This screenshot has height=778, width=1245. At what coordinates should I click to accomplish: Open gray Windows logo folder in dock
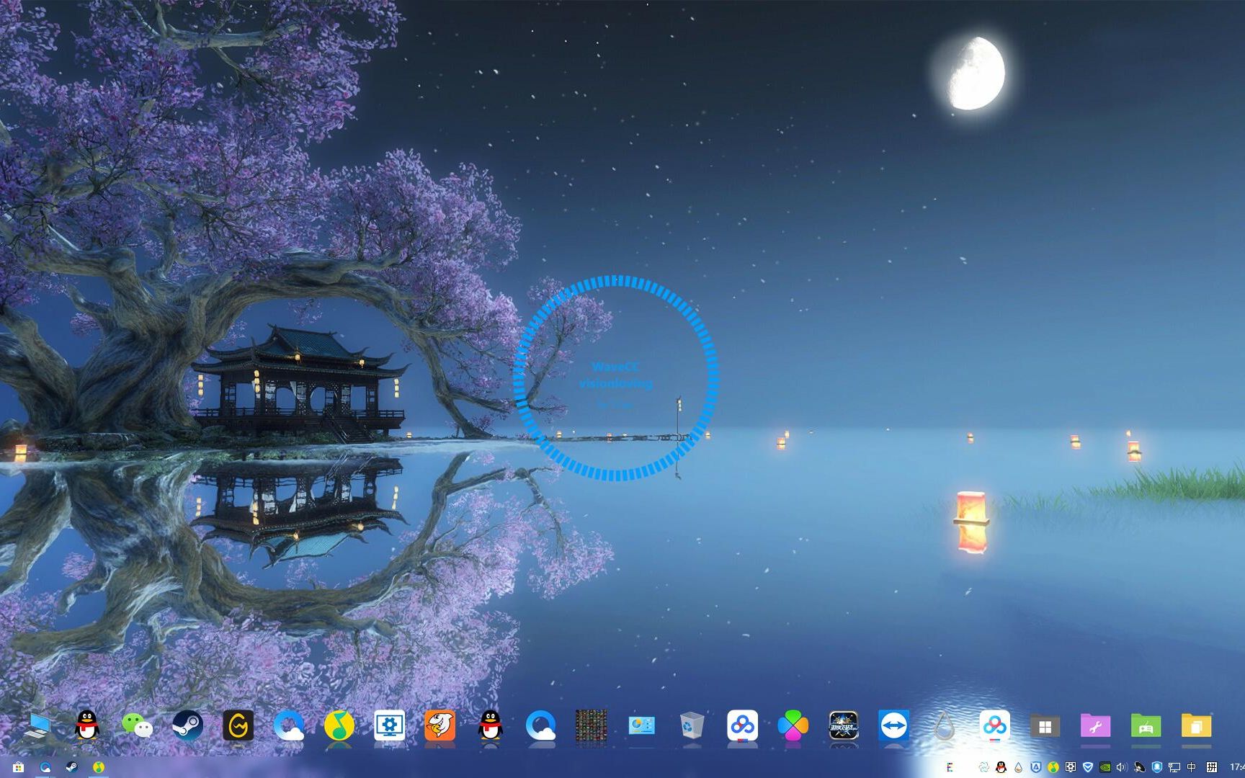click(x=1045, y=726)
